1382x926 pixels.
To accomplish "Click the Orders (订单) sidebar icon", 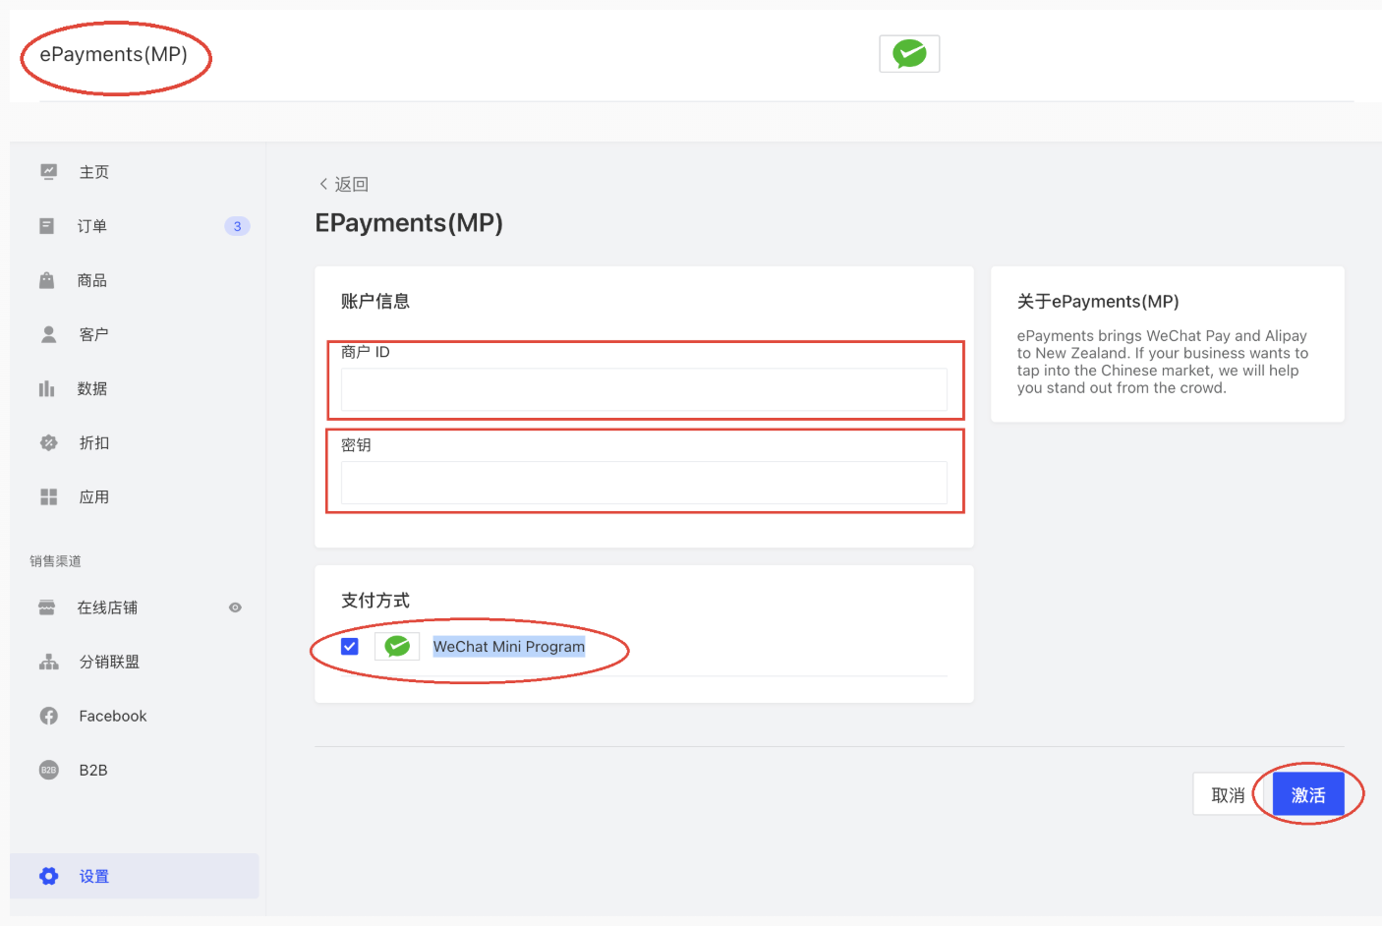I will point(46,226).
